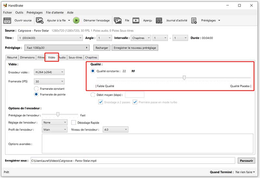
Task: Switch to the Filtres tab
Action: point(41,57)
